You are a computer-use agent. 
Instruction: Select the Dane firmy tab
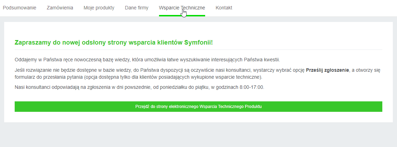[136, 8]
